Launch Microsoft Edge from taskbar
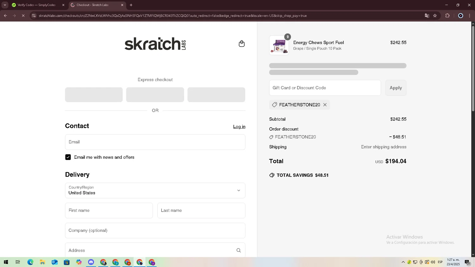The image size is (475, 267). pyautogui.click(x=30, y=262)
